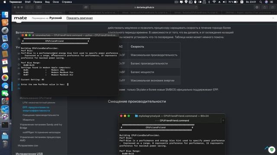Click Максимальная экономия энергии table cell
This screenshot has height=155, width=277.
[x=154, y=81]
